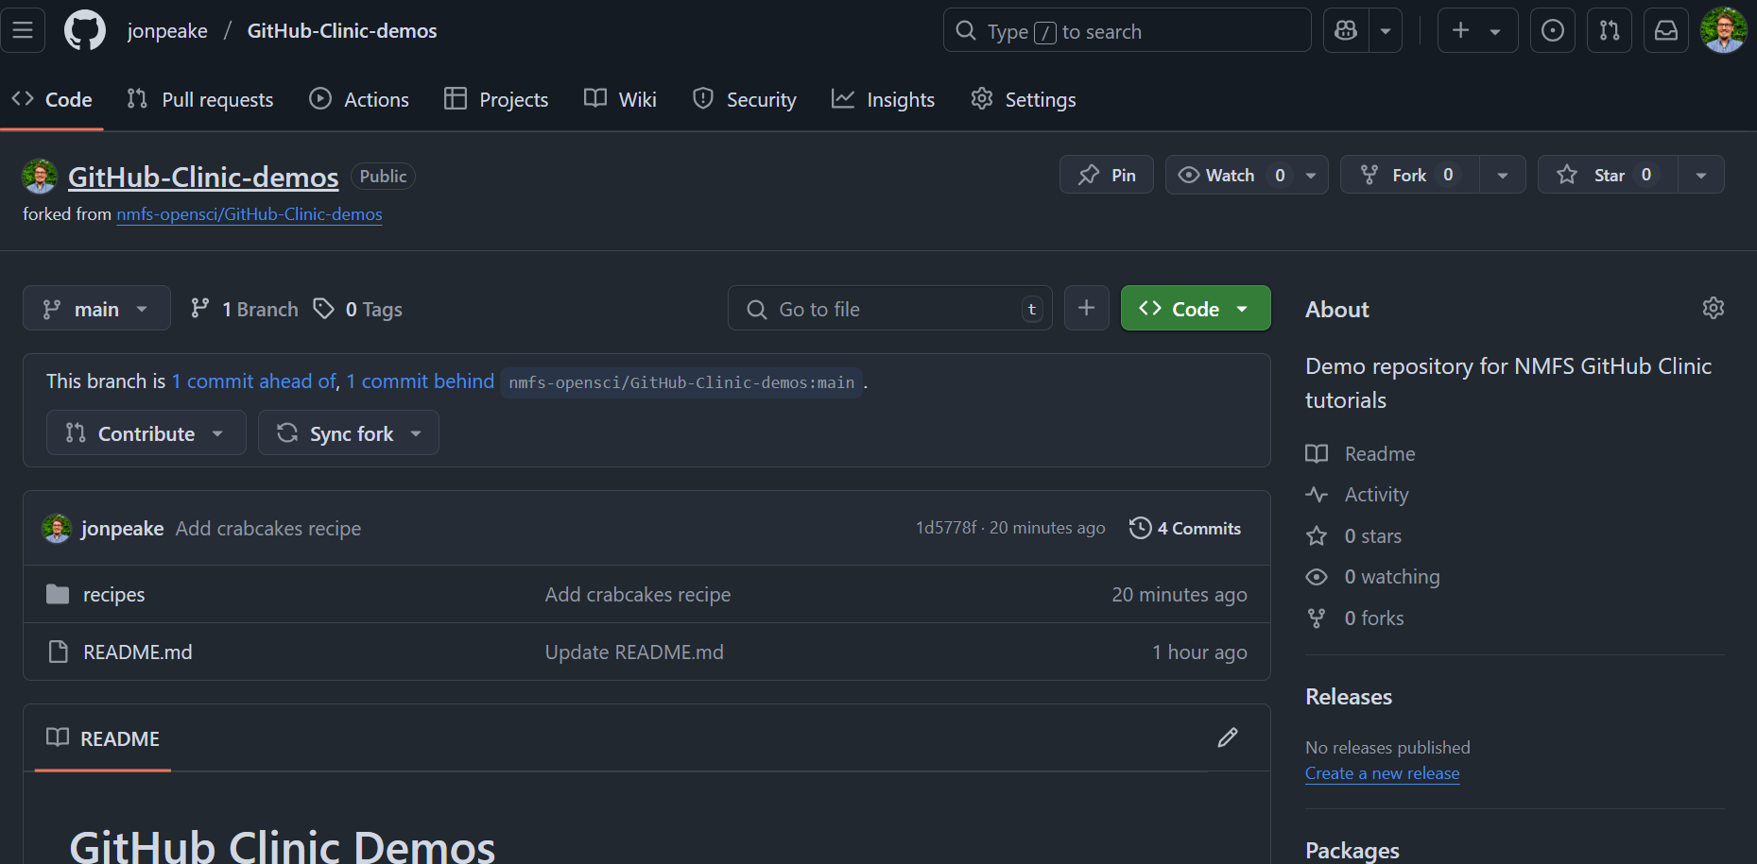Open the Security tab

point(745,99)
